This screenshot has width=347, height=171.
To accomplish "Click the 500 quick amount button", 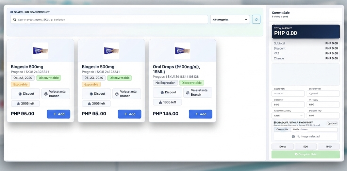I will tap(305, 147).
